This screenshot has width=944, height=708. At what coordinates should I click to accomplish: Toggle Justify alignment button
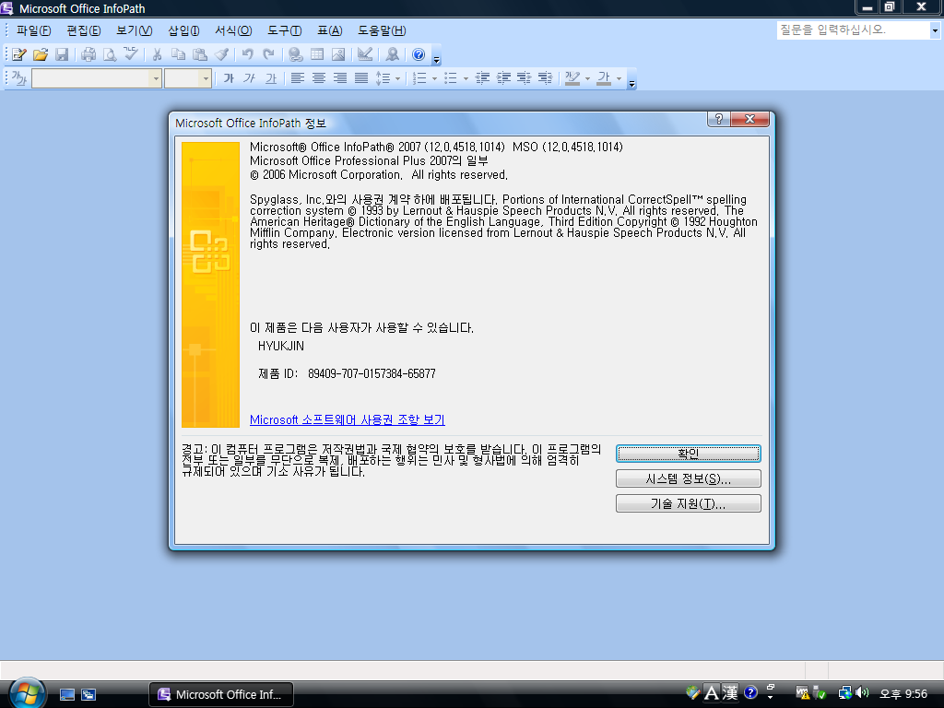coord(361,78)
